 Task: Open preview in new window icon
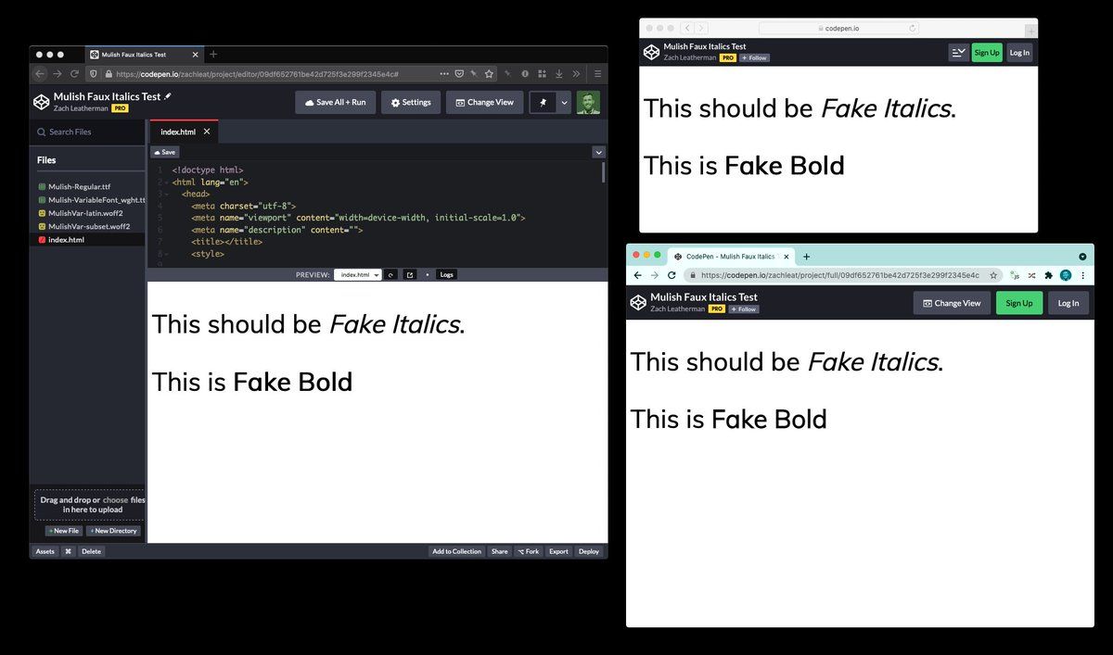pyautogui.click(x=410, y=275)
